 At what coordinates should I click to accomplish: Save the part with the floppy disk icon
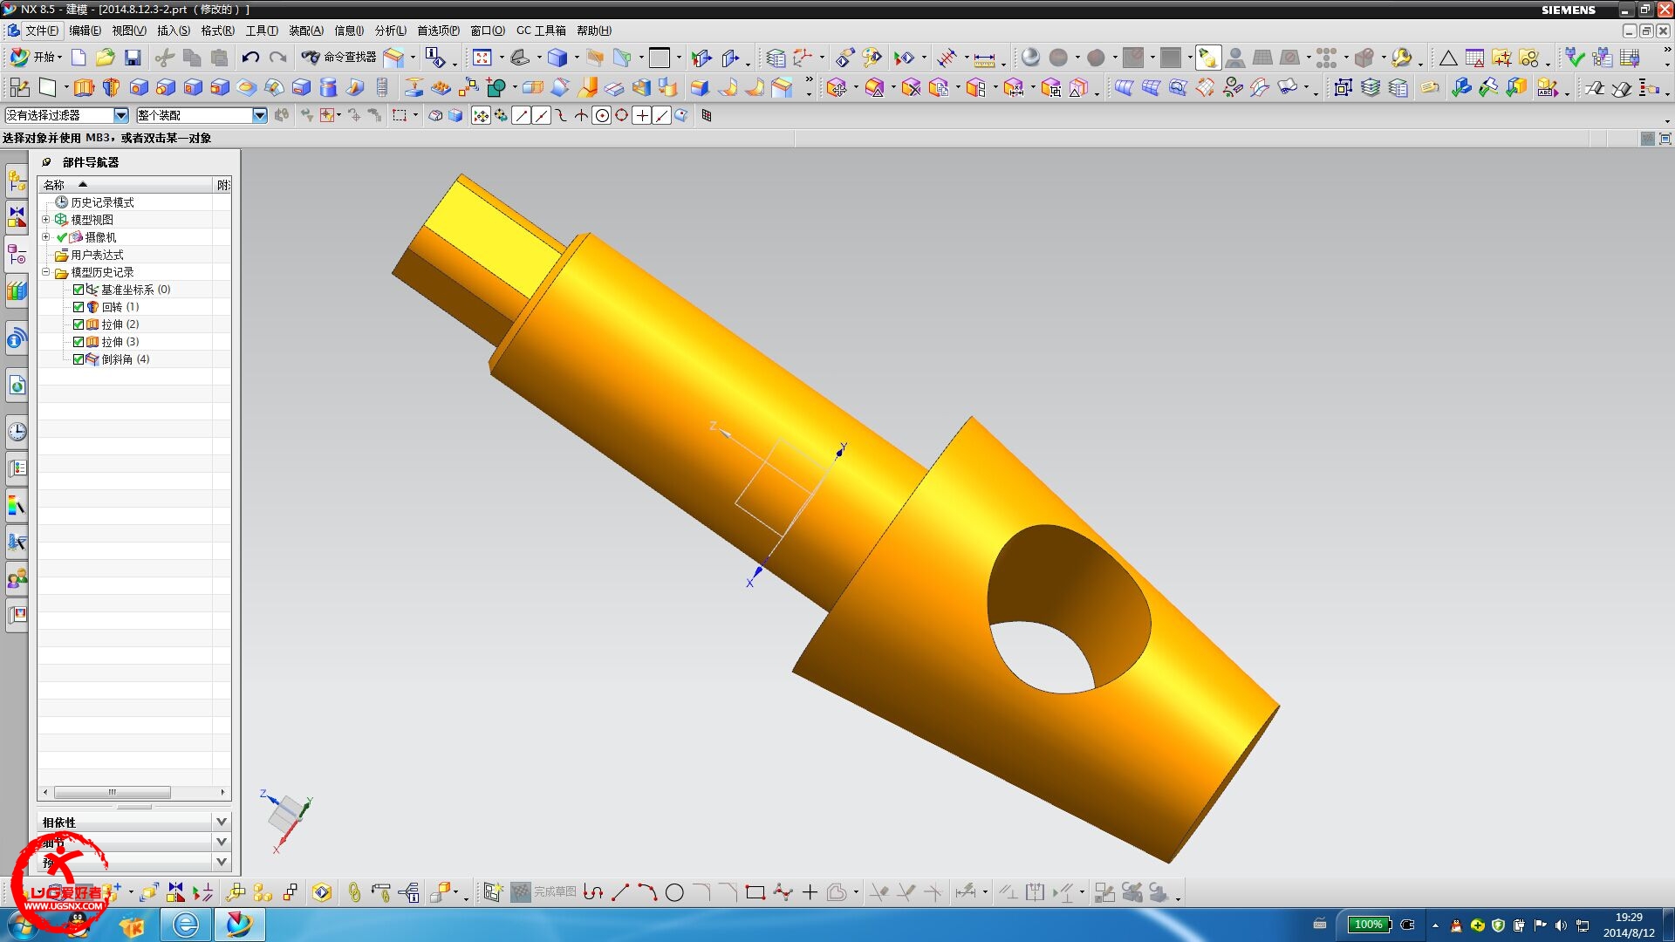click(133, 58)
